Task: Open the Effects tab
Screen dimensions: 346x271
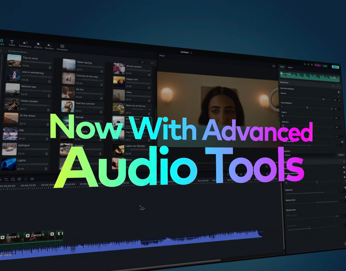Action: click(x=38, y=46)
